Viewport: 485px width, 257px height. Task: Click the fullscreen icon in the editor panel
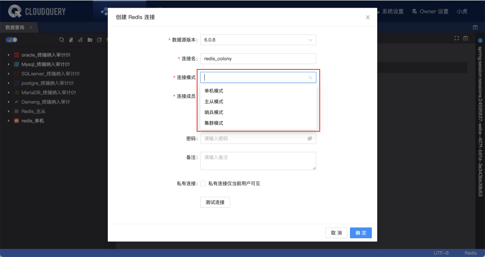coord(457,38)
